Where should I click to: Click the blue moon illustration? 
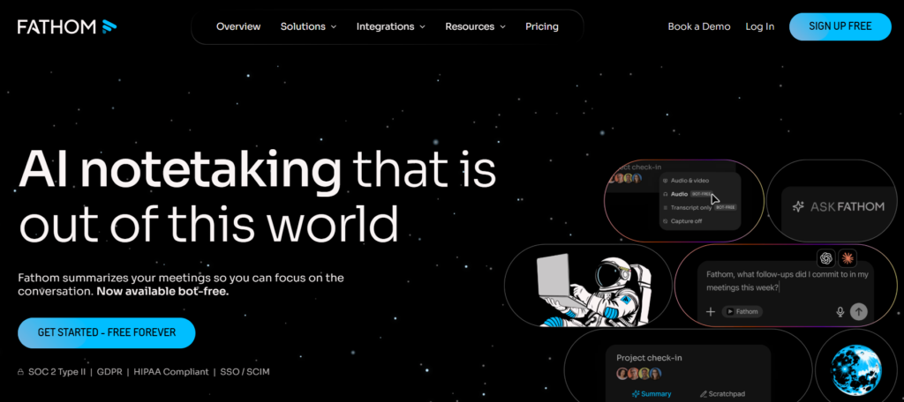[x=855, y=368]
